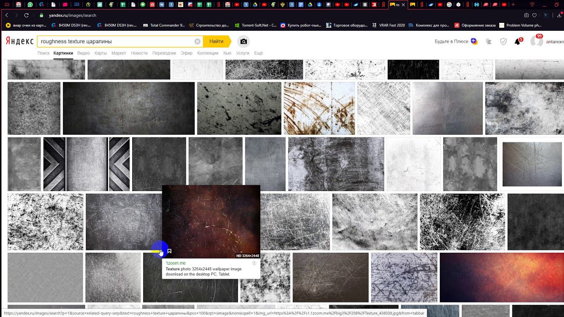Clear the search query with the X icon
The height and width of the screenshot is (317, 564).
(x=197, y=41)
